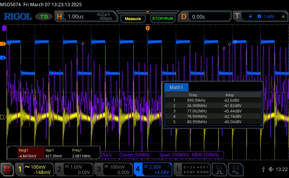Toggle channel 1 (100mV)
This screenshot has width=289, height=178.
pos(34,169)
